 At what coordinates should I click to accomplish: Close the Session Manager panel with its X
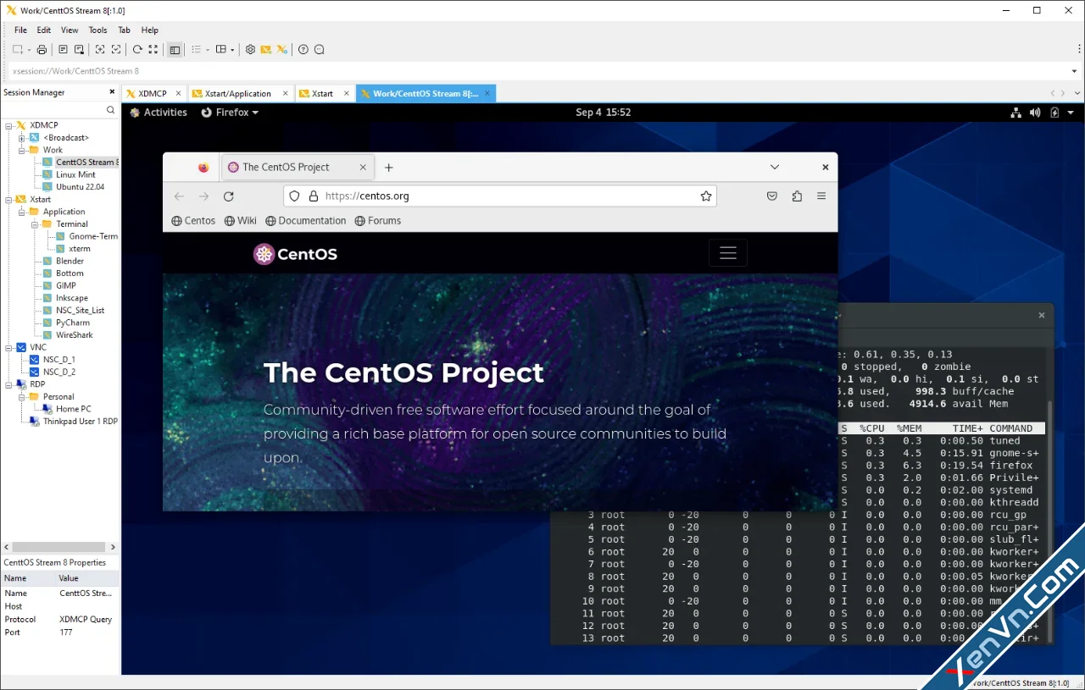tap(112, 91)
